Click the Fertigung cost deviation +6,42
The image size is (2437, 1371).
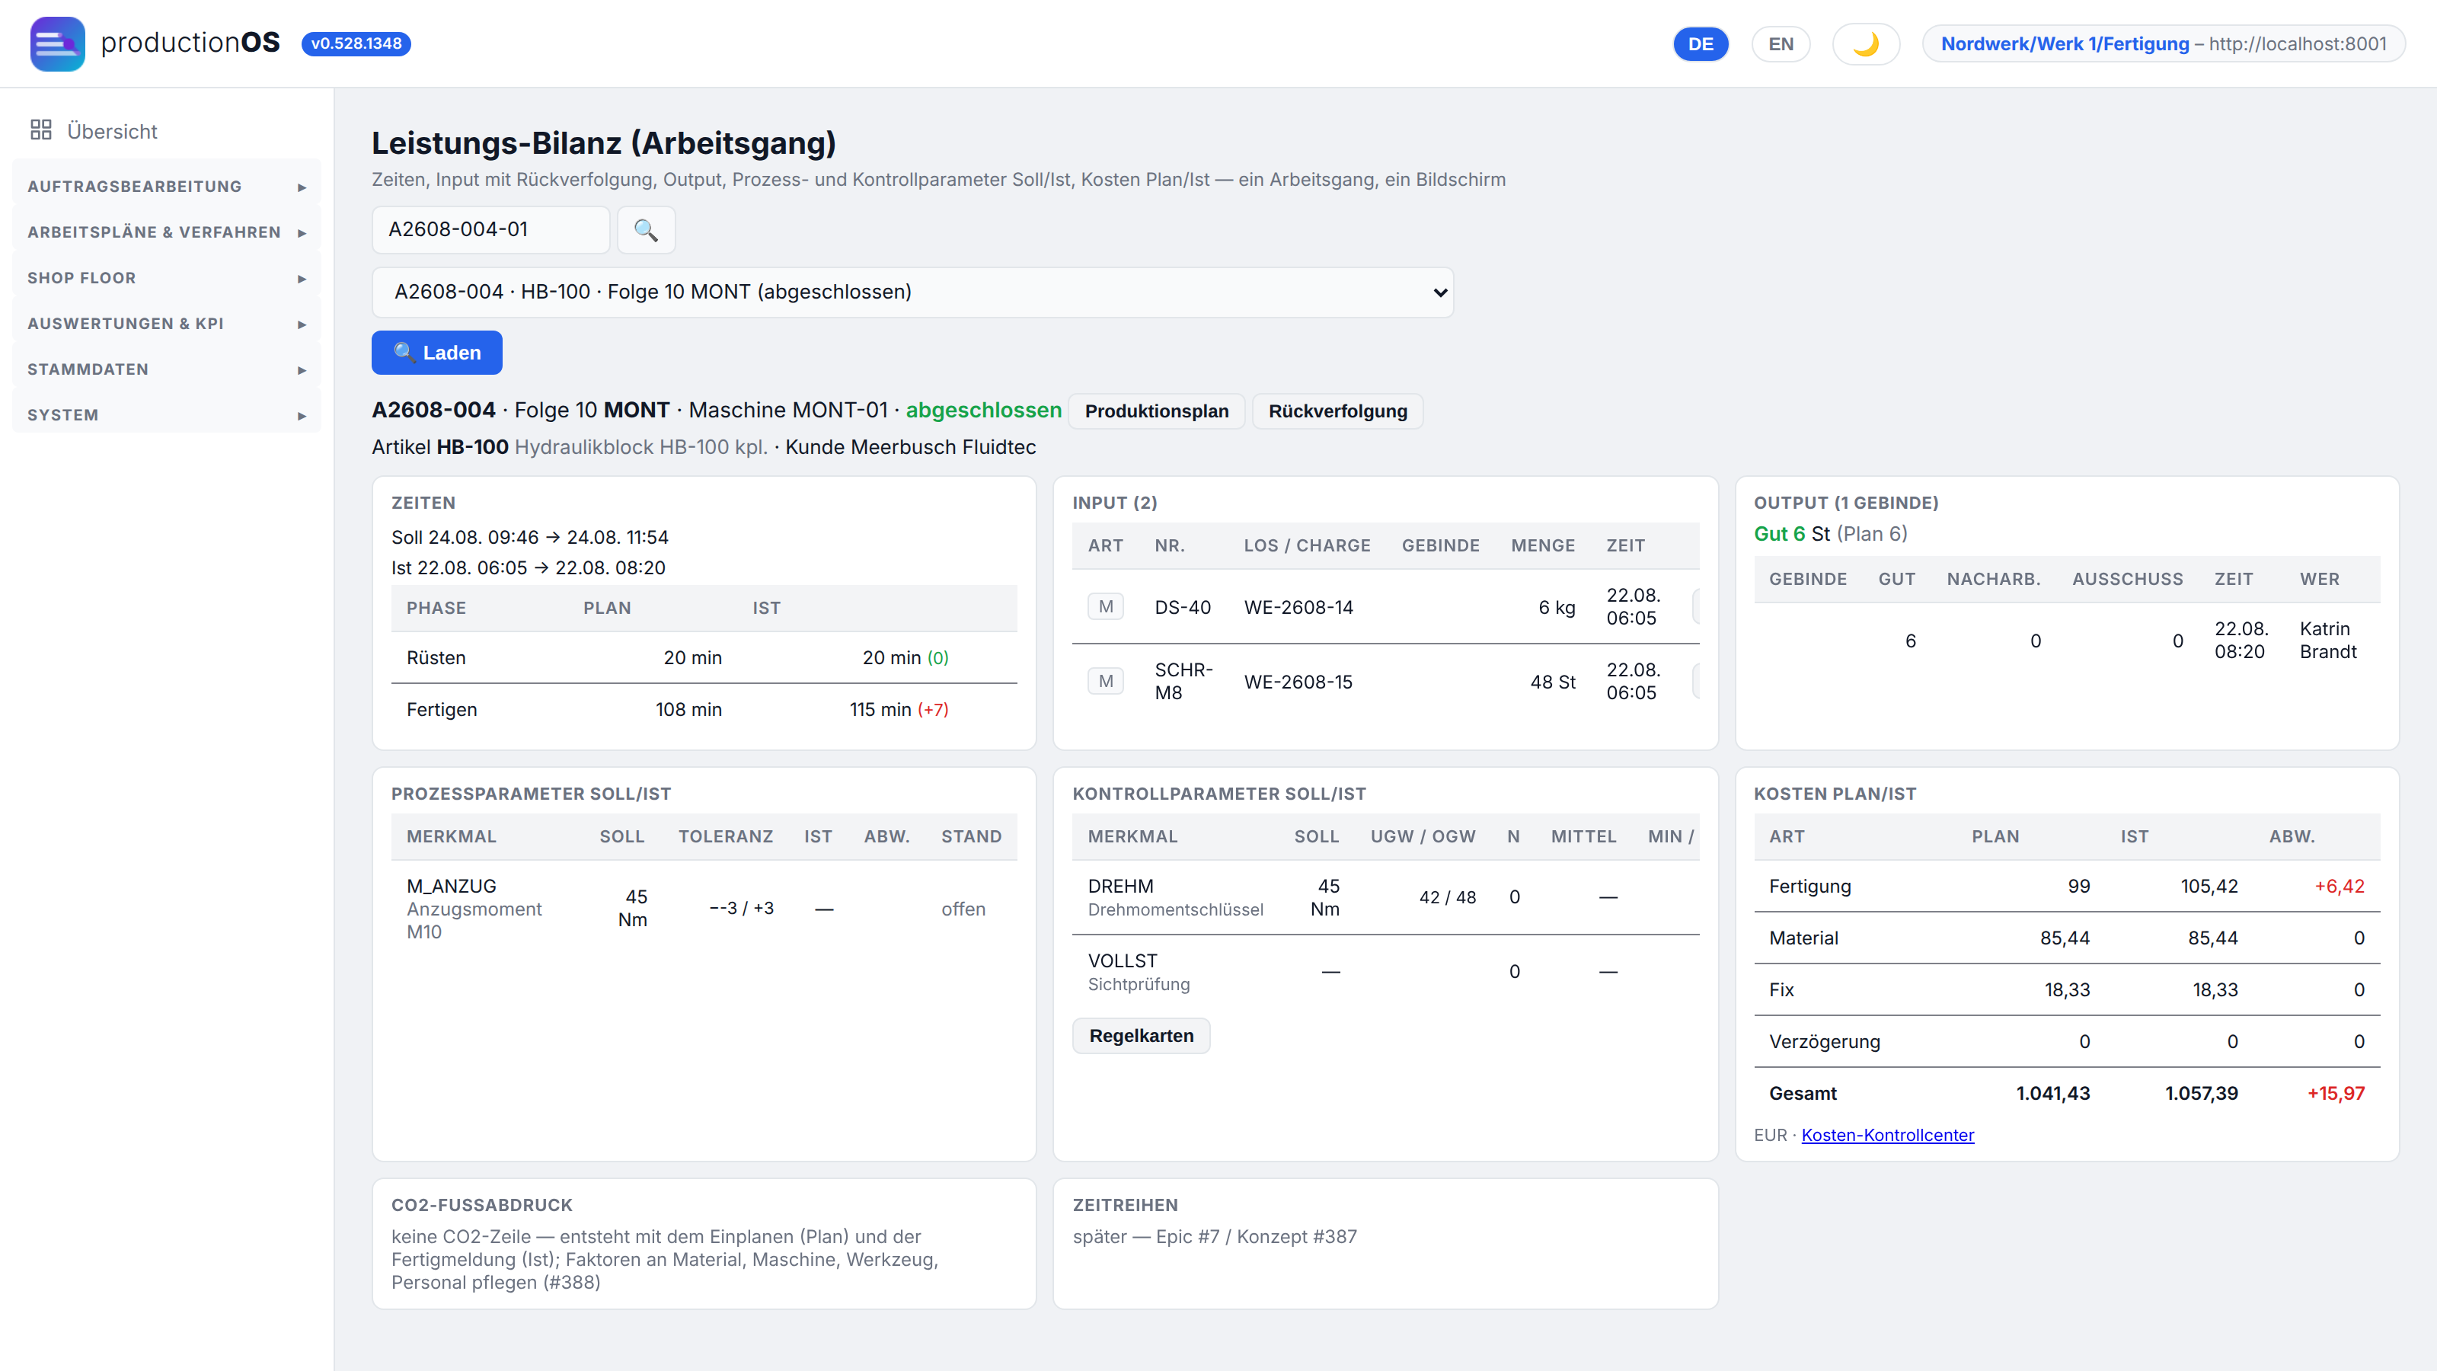tap(2339, 887)
